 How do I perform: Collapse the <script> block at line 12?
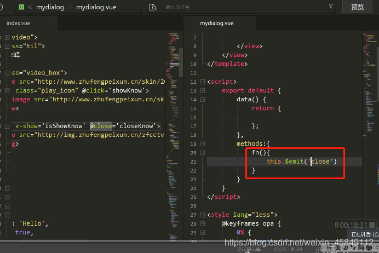(203, 82)
